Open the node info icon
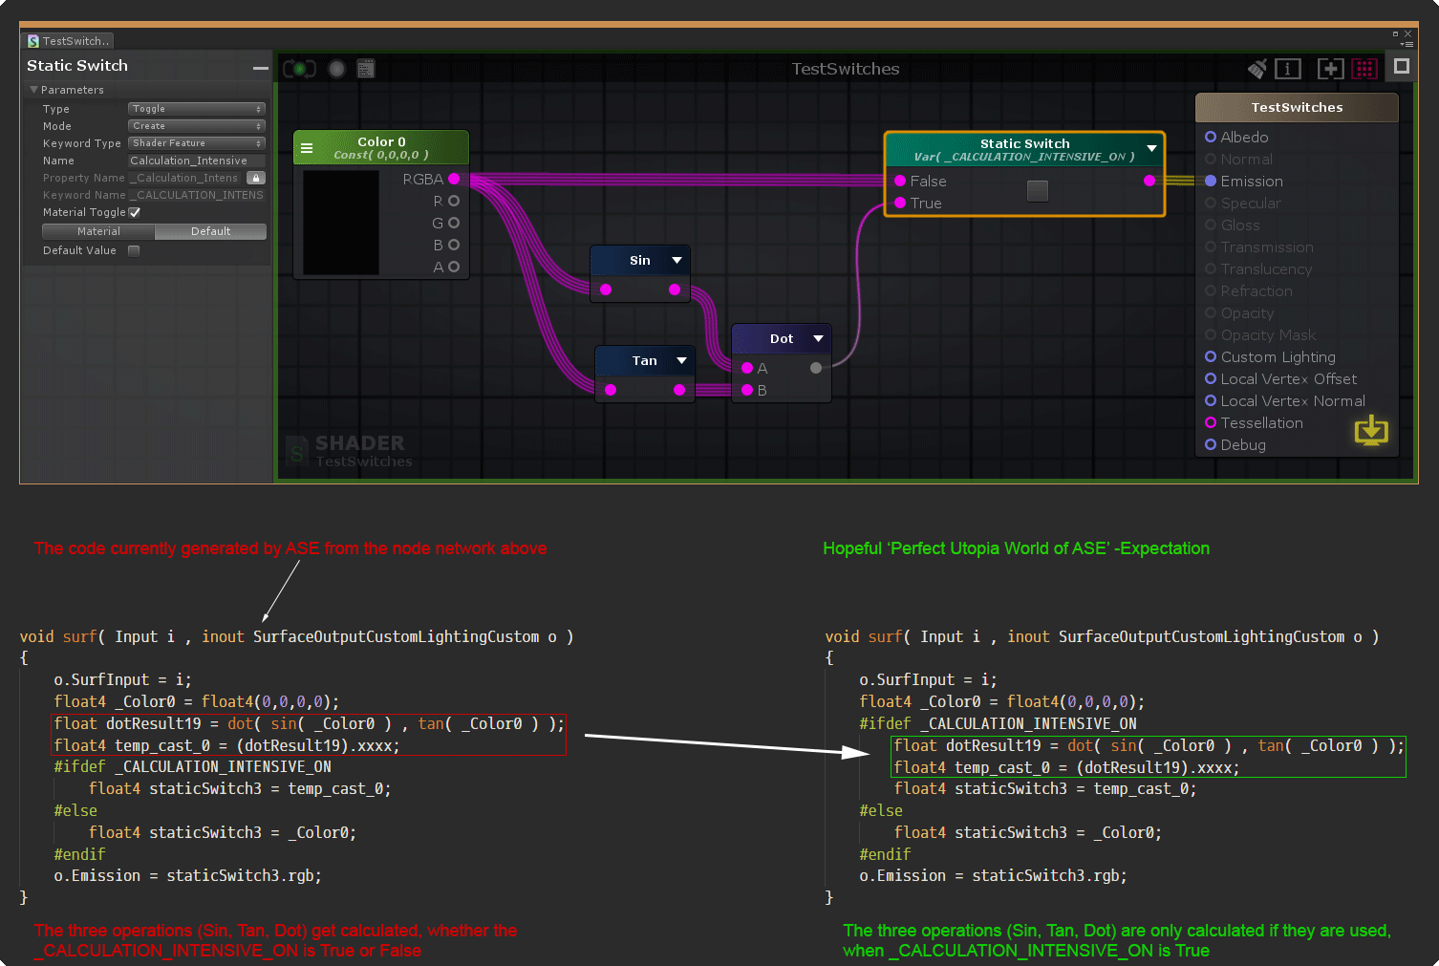The image size is (1439, 966). 1288,69
